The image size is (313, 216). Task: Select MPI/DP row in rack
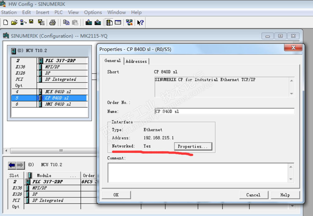[50, 67]
